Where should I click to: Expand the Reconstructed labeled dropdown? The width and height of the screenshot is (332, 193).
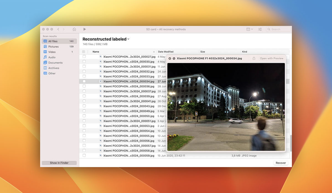point(106,39)
